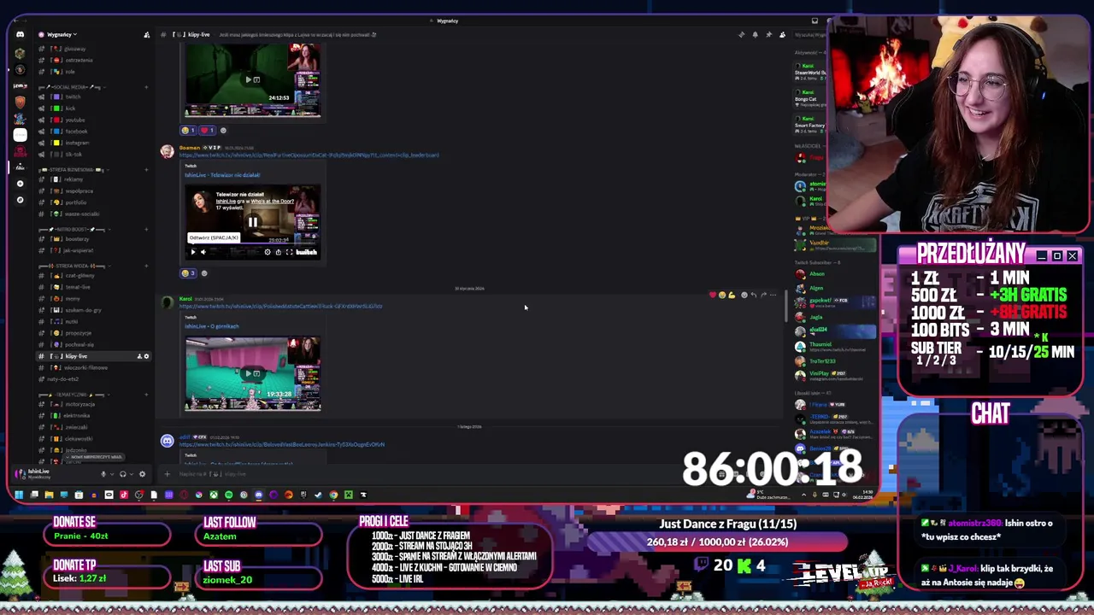
Task: Open Discover servers compass icon
Action: pos(20,200)
